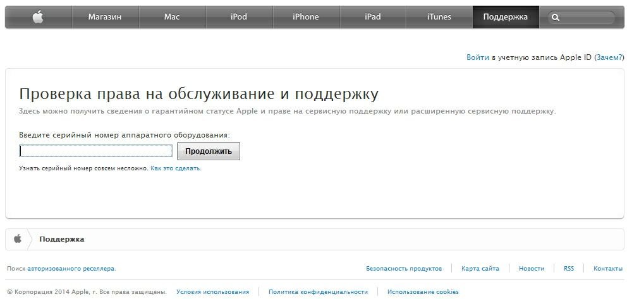Click the Apple logo in the navigation bar

(38, 17)
